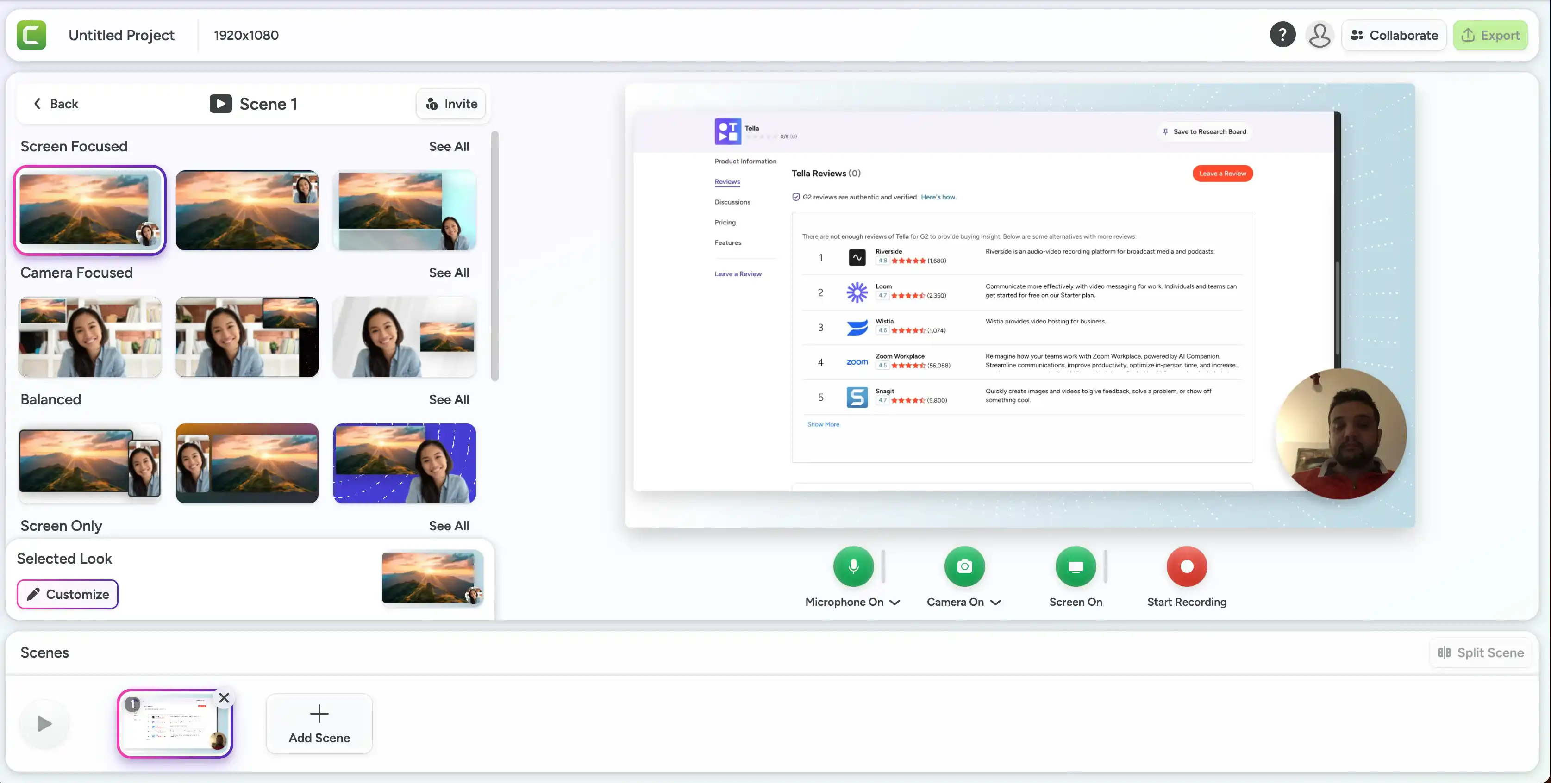Open the help question mark icon
This screenshot has height=783, width=1551.
coord(1282,35)
